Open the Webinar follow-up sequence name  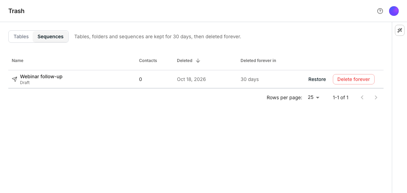pos(41,77)
